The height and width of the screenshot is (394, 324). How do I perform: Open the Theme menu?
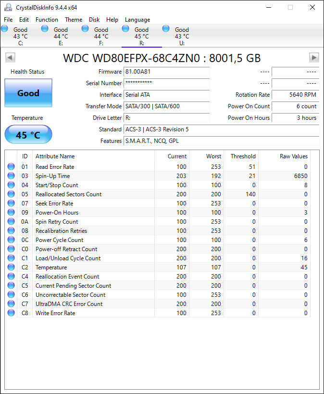point(74,20)
